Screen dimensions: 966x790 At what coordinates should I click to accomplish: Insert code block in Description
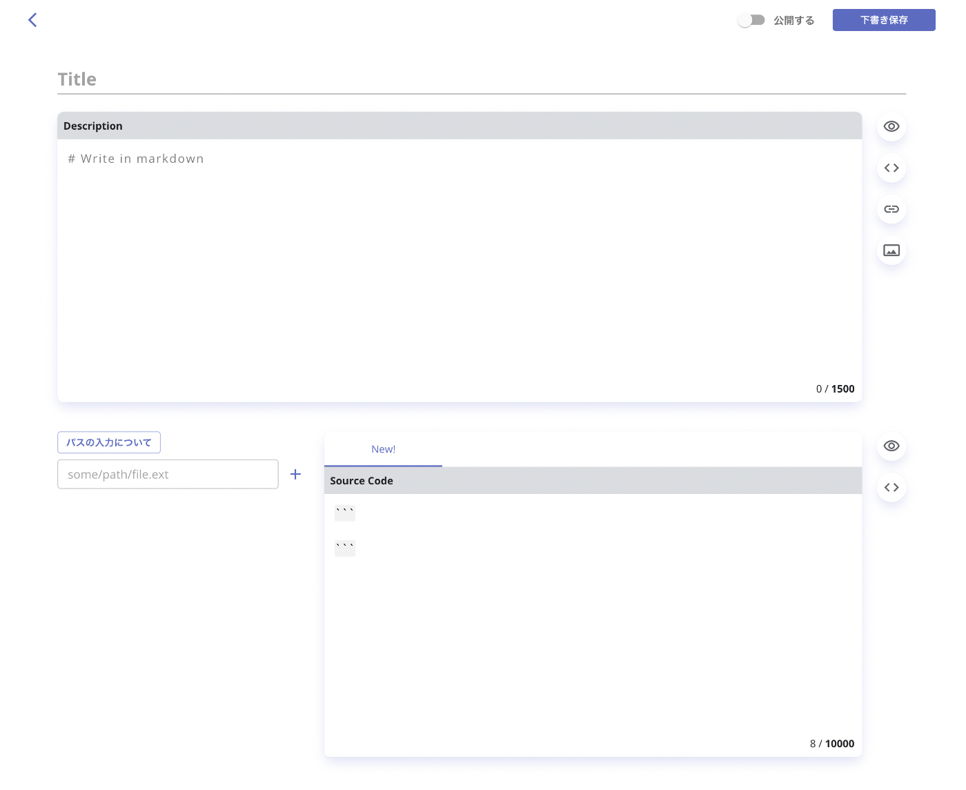(891, 168)
